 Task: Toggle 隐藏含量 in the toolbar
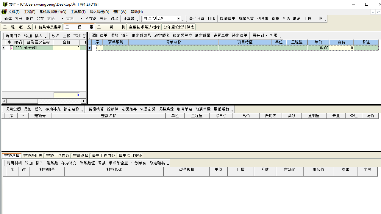click(x=246, y=18)
